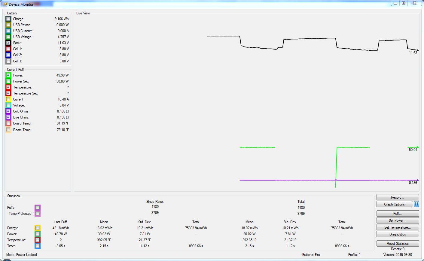Enable the Energy statistics checkbox
This screenshot has width=424, height=261.
37,228
